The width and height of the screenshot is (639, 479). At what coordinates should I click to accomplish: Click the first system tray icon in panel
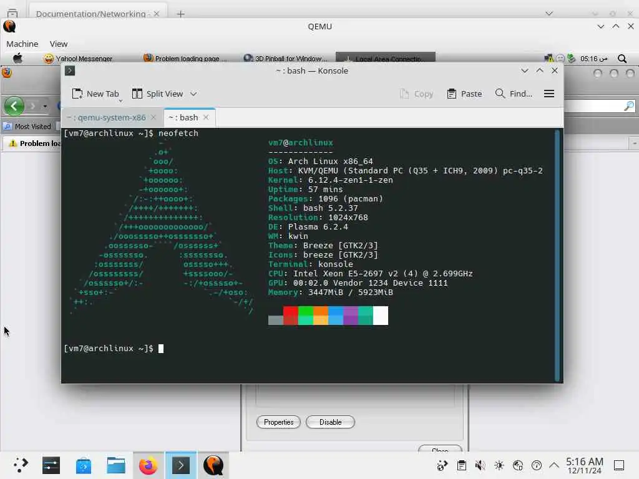point(442,465)
